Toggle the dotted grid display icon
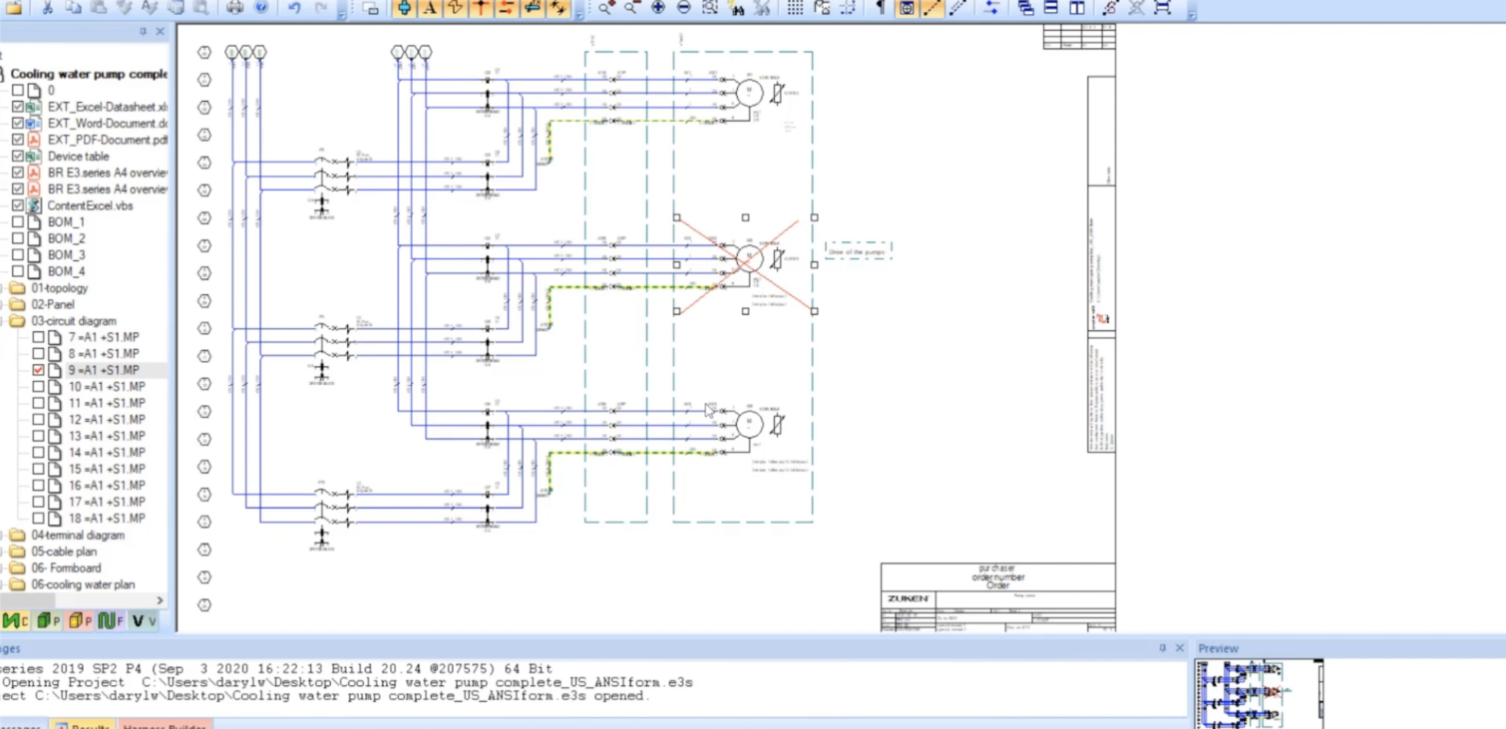Screen dimensions: 1506x729 coord(795,8)
